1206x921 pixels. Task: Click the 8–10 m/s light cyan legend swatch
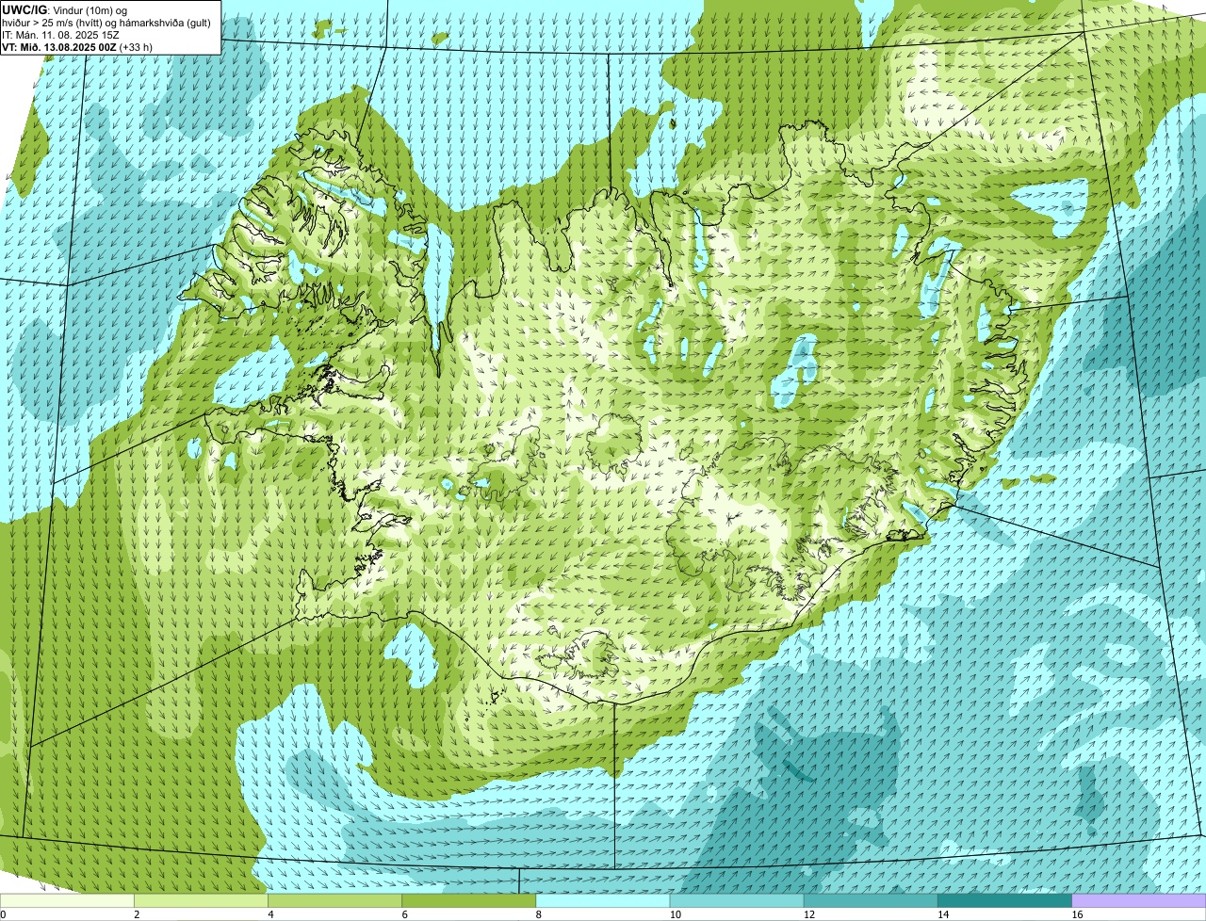click(x=603, y=901)
